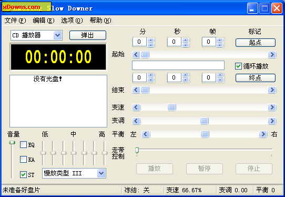285x197 pixels.
Task: Click the 变调 0.00 status bar entry
Action: 233,190
